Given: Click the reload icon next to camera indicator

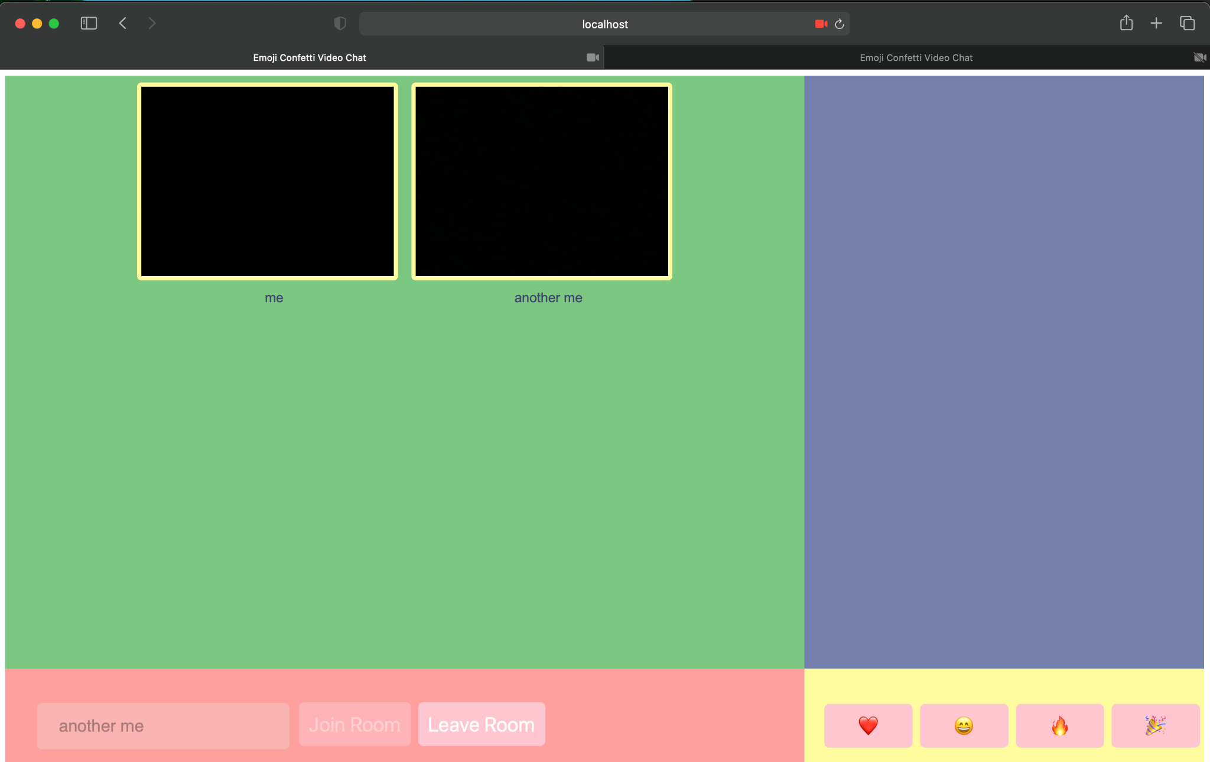Looking at the screenshot, I should (839, 24).
